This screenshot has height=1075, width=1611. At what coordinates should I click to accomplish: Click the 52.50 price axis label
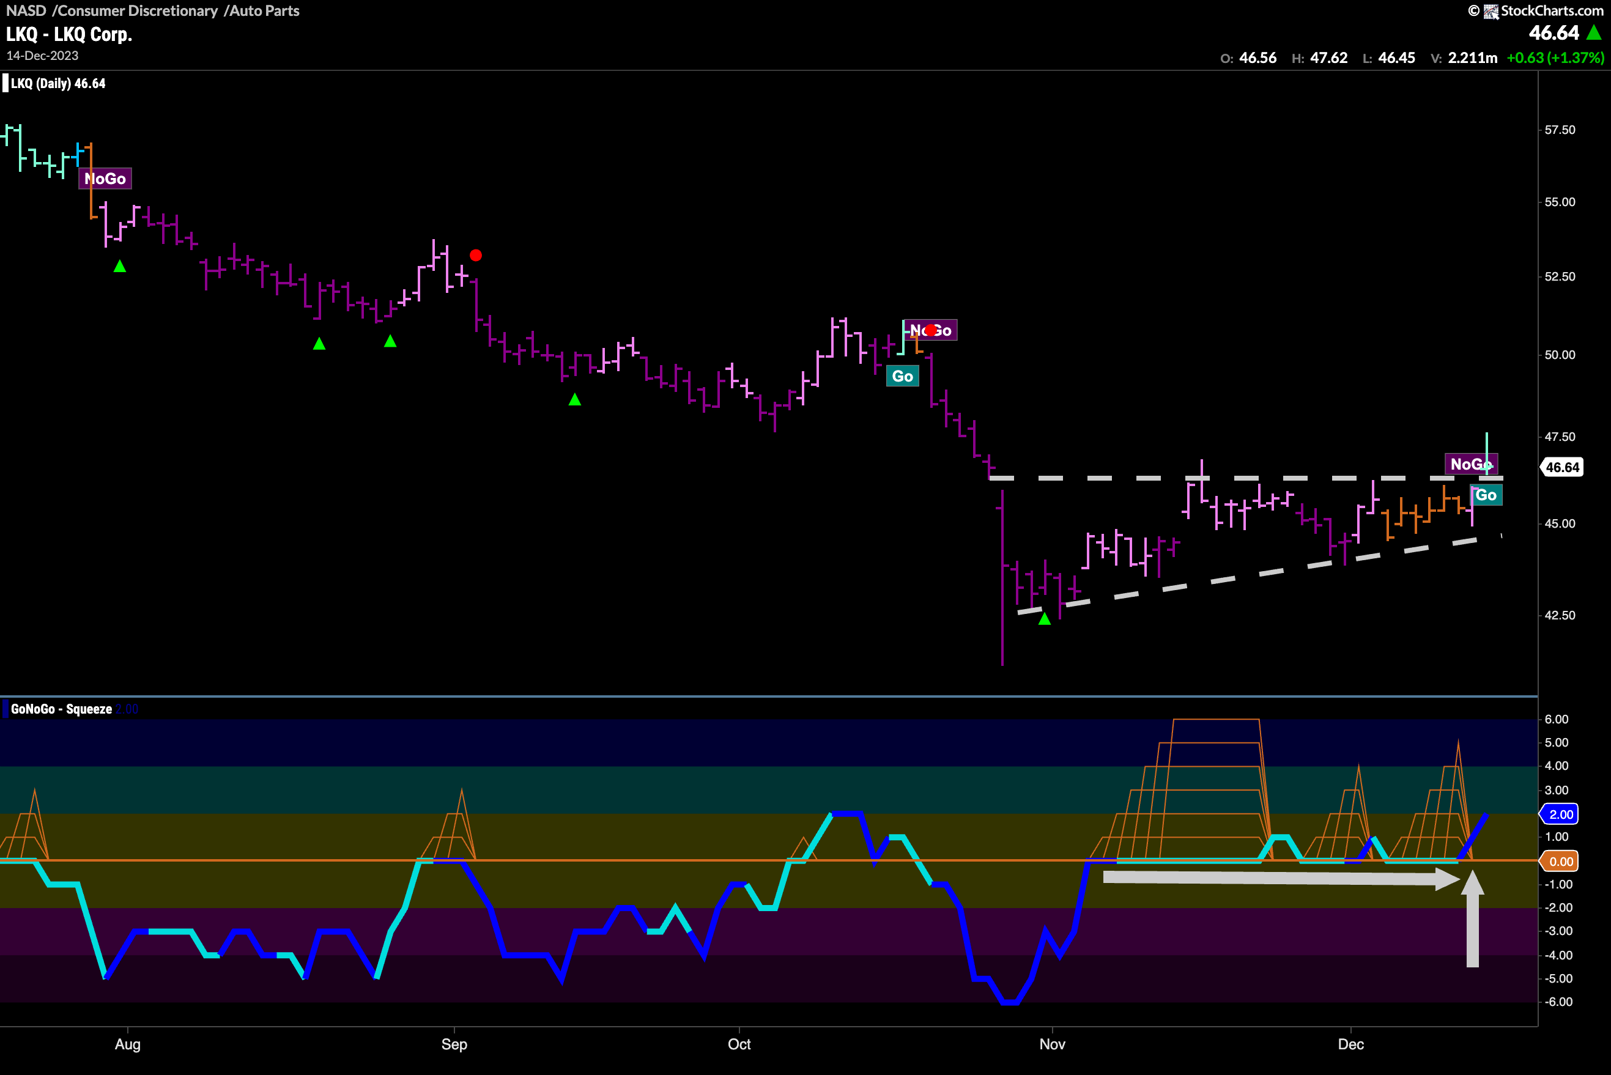click(1560, 277)
